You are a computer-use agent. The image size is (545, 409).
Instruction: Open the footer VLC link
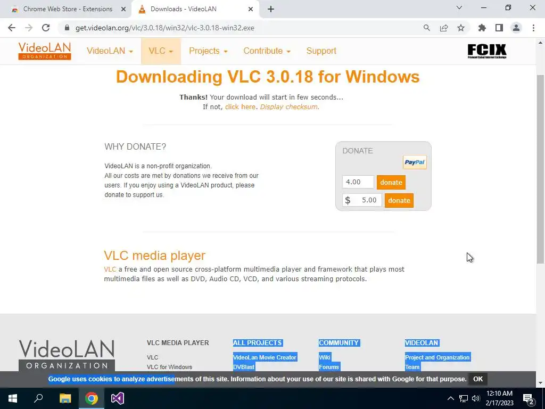(x=152, y=357)
